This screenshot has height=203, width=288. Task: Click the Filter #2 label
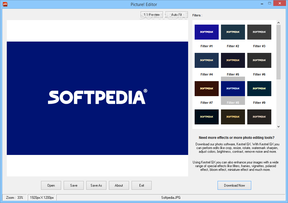(233, 46)
